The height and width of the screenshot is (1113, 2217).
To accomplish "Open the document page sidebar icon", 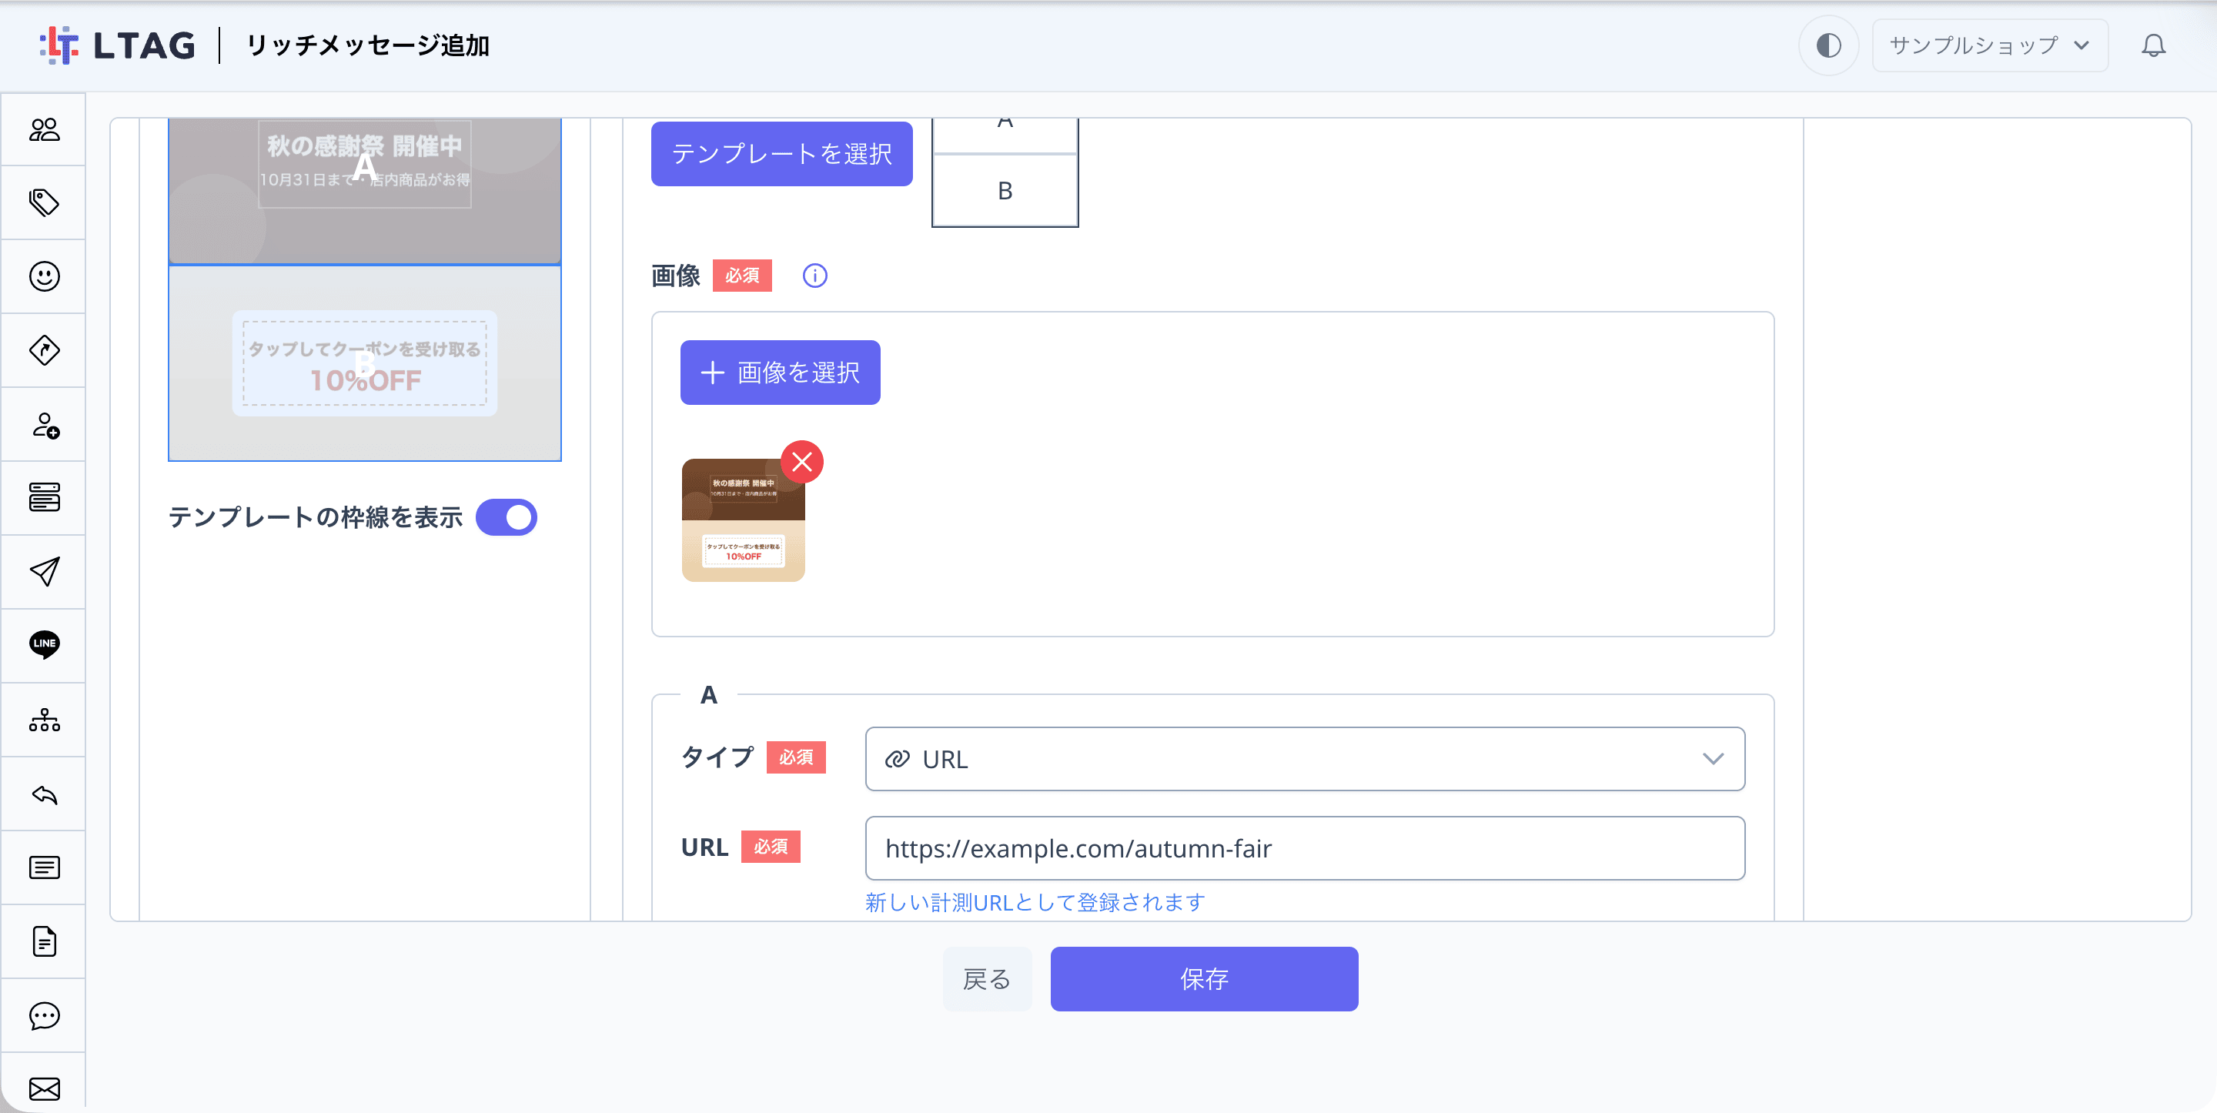I will pyautogui.click(x=44, y=941).
